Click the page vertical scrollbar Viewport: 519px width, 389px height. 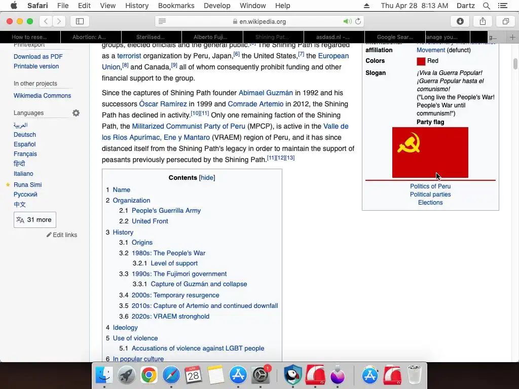pos(515,64)
